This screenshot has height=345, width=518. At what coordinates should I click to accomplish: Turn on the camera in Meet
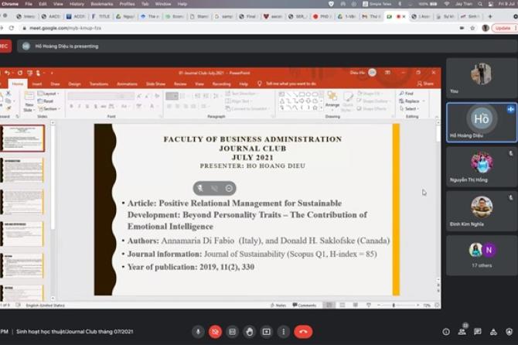tap(215, 332)
